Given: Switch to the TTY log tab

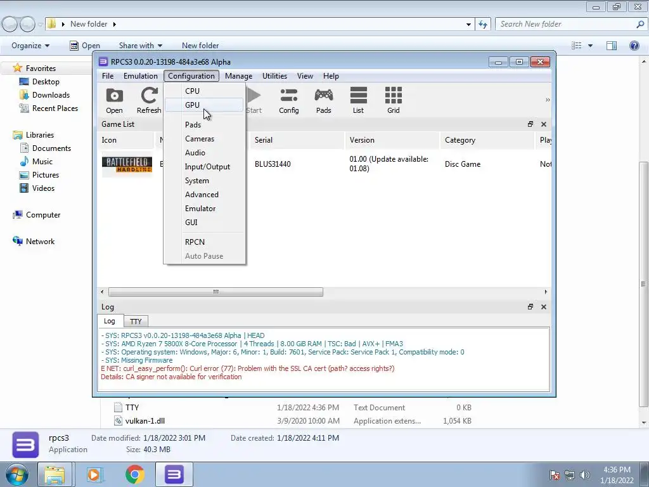Looking at the screenshot, I should point(136,321).
